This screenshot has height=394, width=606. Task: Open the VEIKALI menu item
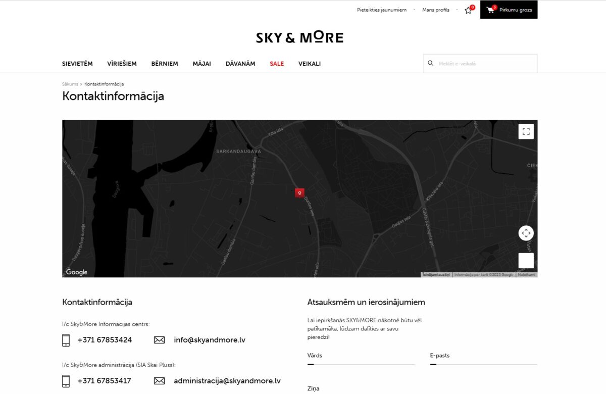pyautogui.click(x=310, y=64)
